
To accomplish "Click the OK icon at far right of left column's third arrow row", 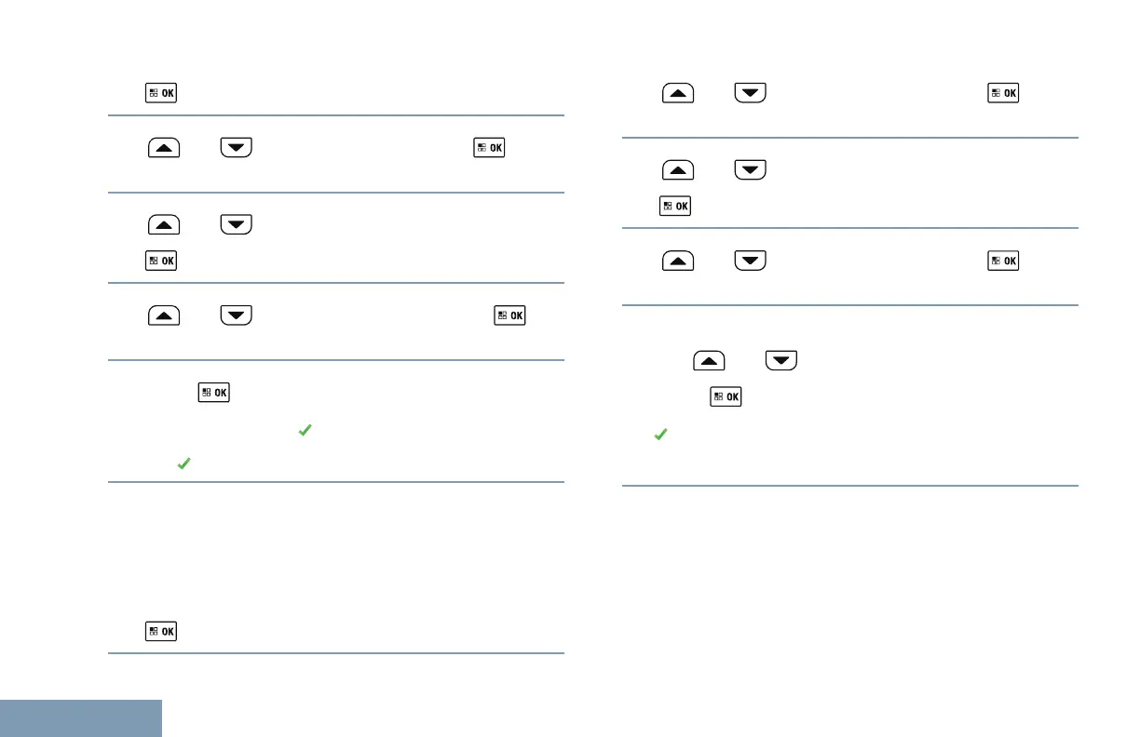I will [509, 315].
